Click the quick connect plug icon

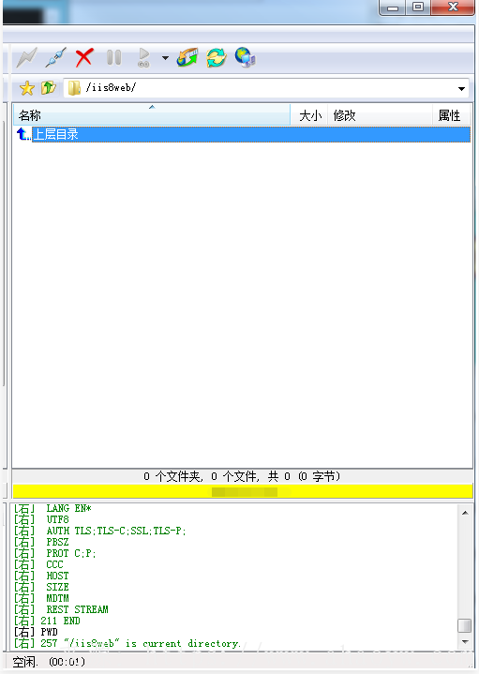(56, 57)
